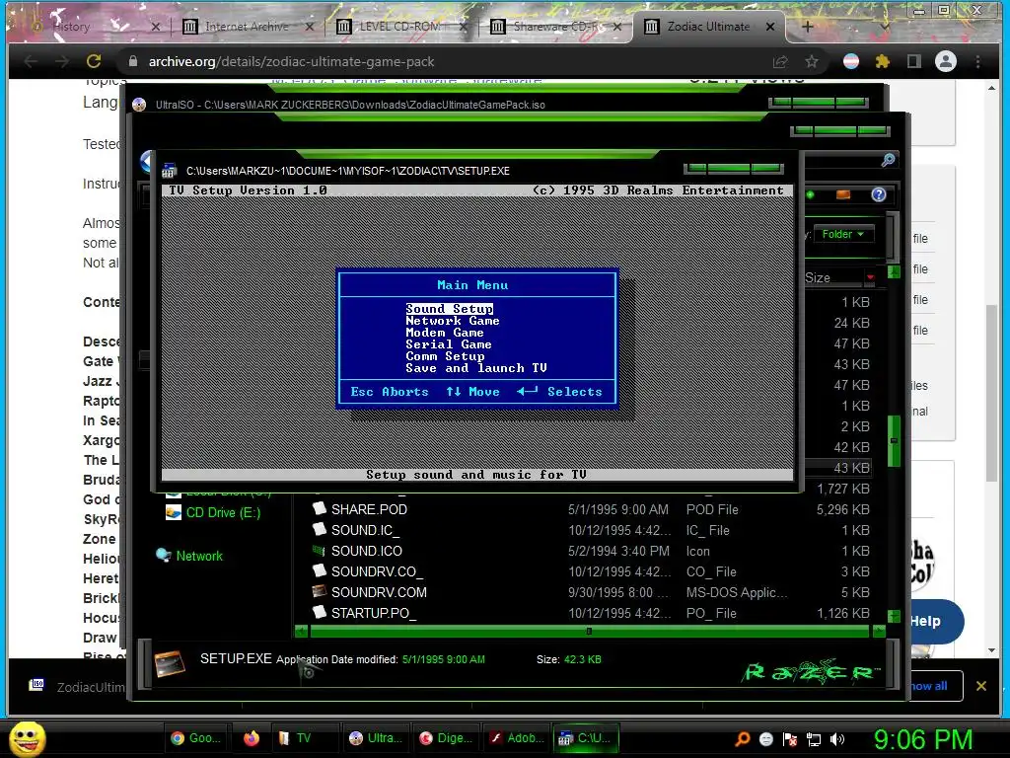1010x758 pixels.
Task: Switch to the Internet Archive tab
Action: (x=246, y=27)
